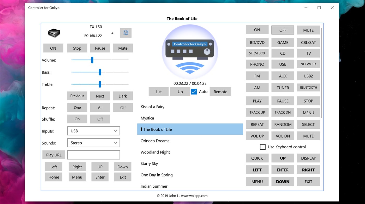
Task: Click the Controller for OnKyo receiver graphic
Action: [190, 51]
